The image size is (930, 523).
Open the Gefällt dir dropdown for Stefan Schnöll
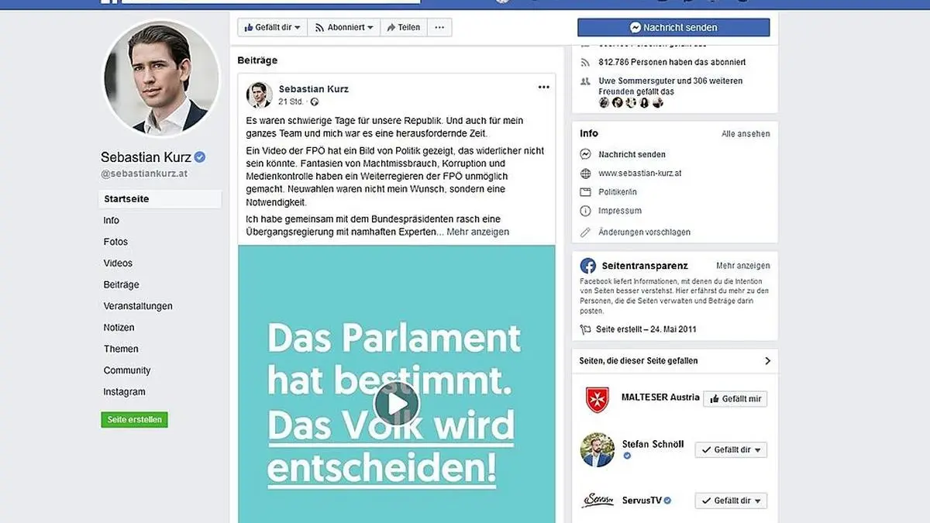(x=731, y=449)
